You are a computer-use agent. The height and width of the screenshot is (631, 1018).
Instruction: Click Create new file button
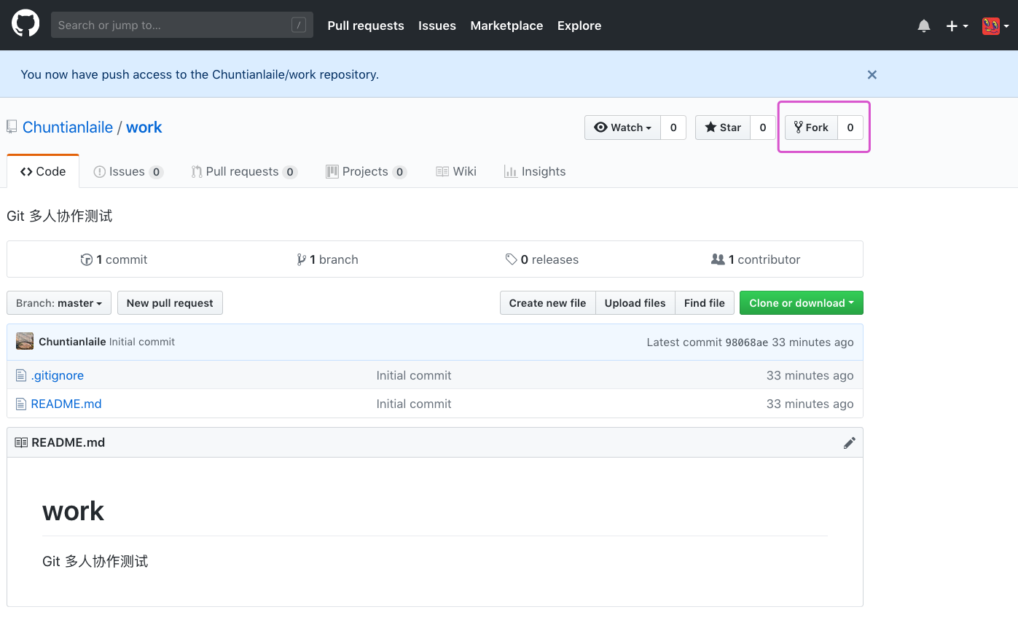(x=547, y=303)
